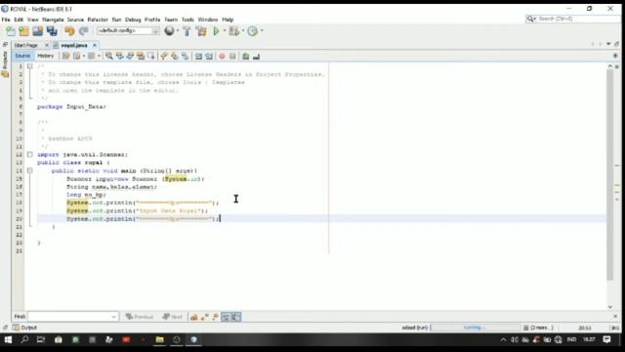This screenshot has height=352, width=625.
Task: Click the Save All toolbar icon
Action: (x=52, y=31)
